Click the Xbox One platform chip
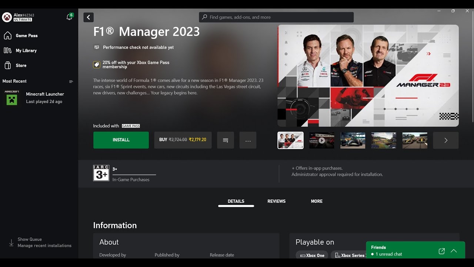 point(312,255)
